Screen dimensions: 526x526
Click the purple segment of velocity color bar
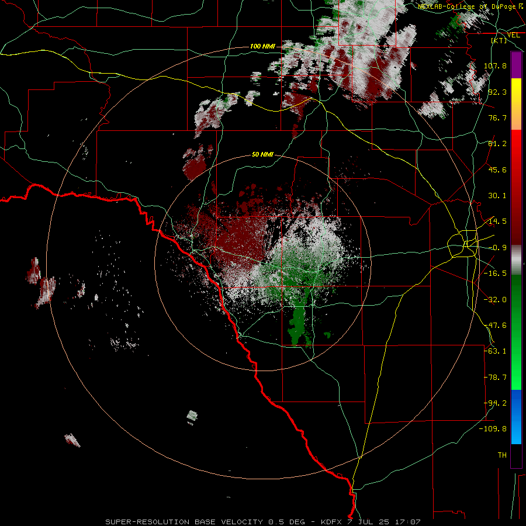[516, 65]
